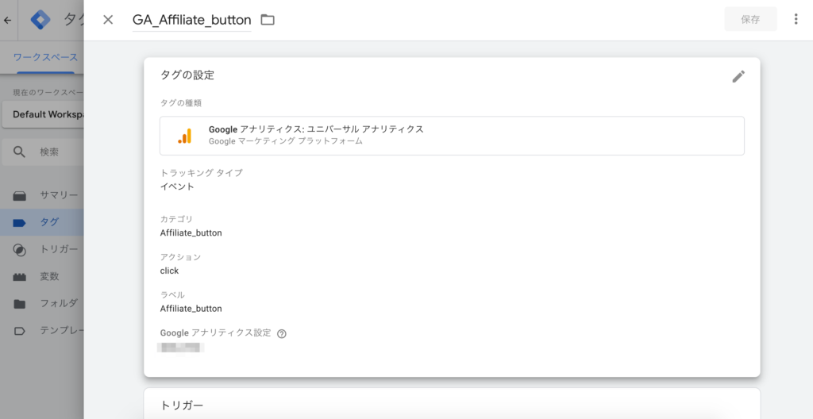Click the search magnifier icon in sidebar
The image size is (813, 419).
tap(20, 152)
